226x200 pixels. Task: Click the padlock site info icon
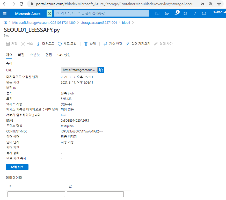coord(32,4)
